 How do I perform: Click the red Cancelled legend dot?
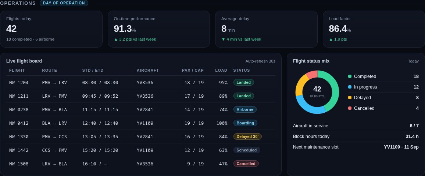tap(350, 108)
